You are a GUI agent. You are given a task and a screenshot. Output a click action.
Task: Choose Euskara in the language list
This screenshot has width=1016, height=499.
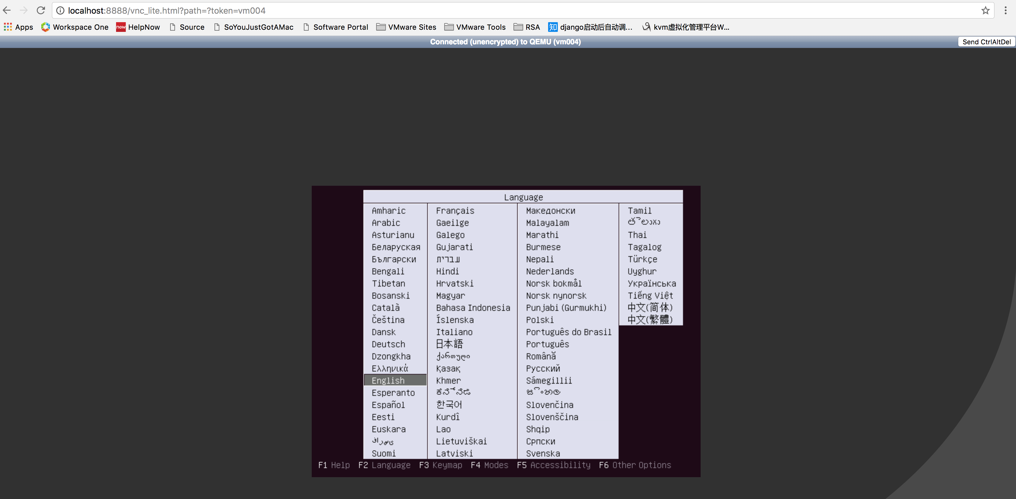pyautogui.click(x=389, y=429)
